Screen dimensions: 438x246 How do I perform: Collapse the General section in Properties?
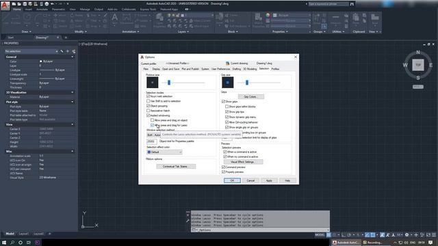73,57
